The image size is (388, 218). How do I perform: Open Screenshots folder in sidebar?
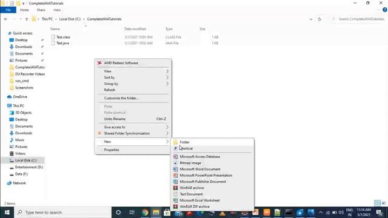[24, 88]
